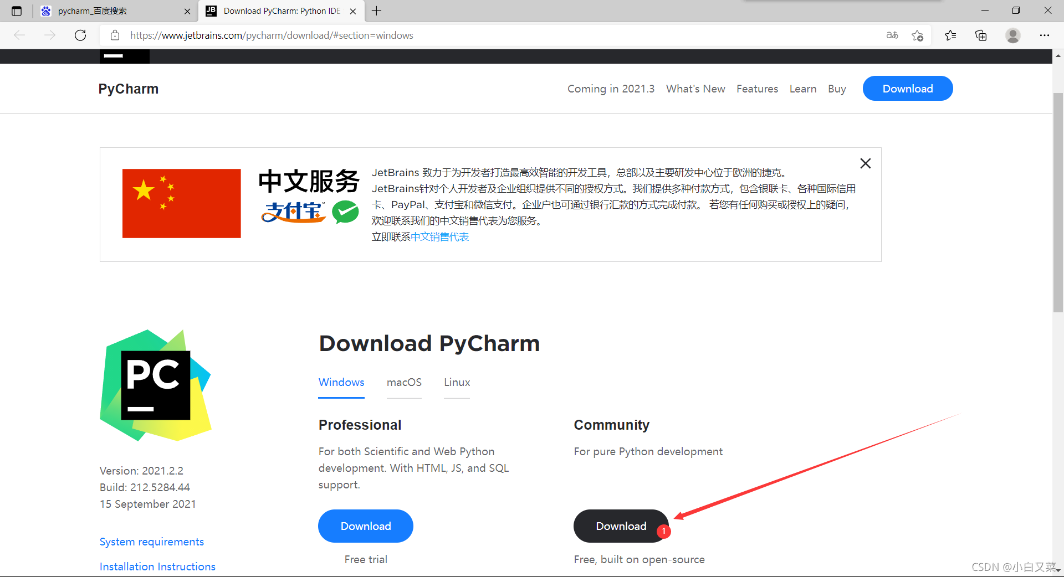The image size is (1064, 577).
Task: Open the browser Settings and more menu
Action: (x=1045, y=35)
